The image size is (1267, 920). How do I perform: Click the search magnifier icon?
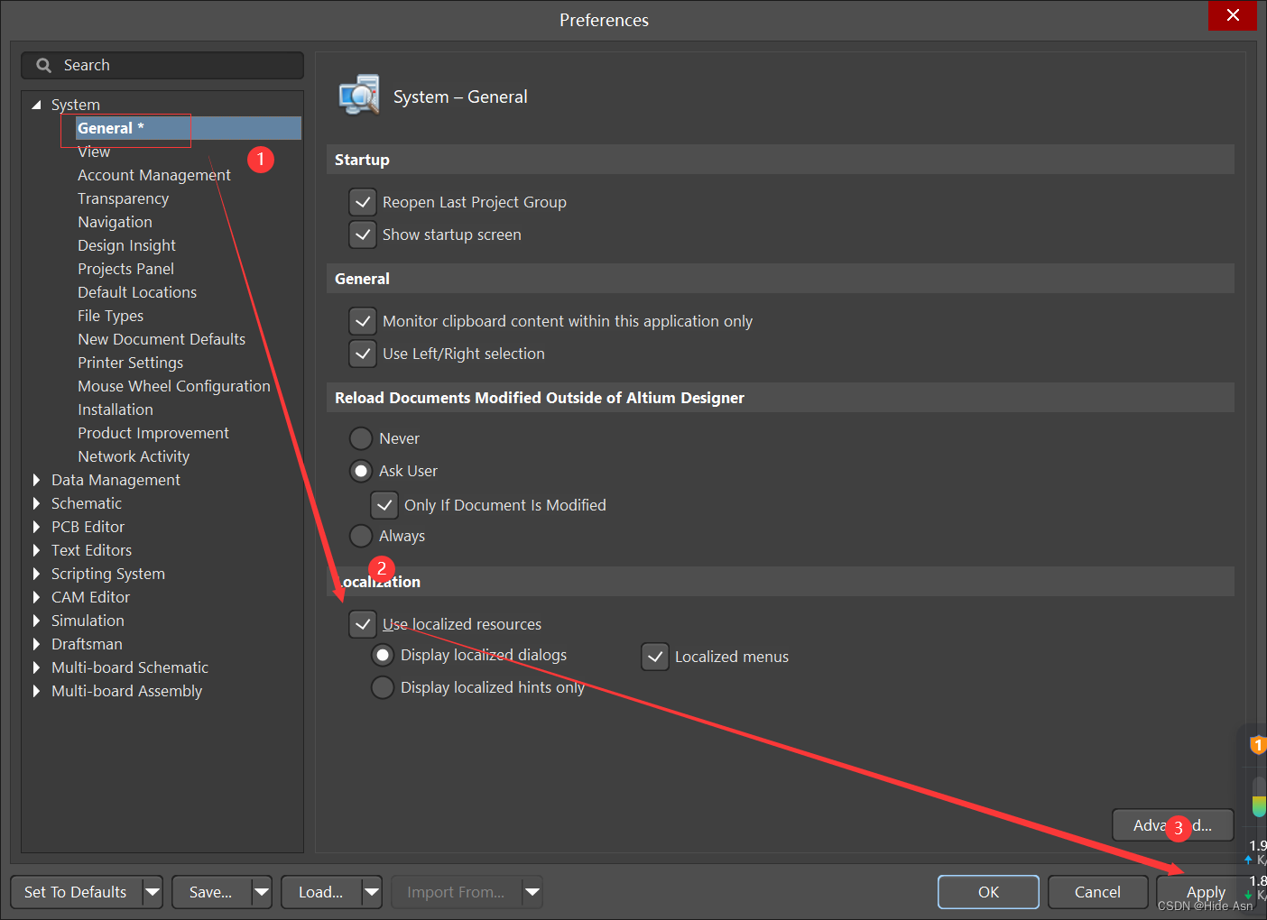click(x=43, y=65)
